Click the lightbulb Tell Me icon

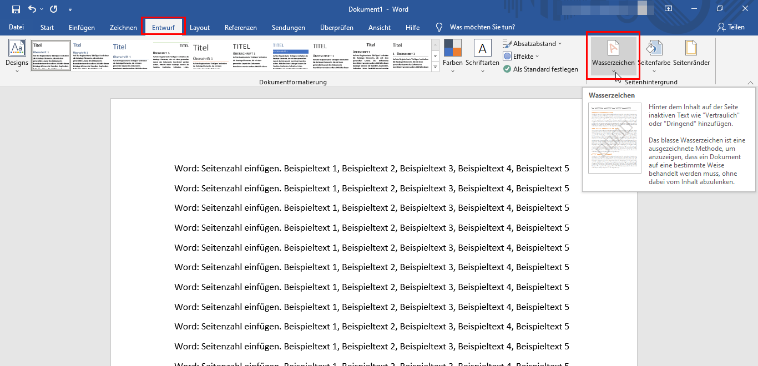(439, 27)
